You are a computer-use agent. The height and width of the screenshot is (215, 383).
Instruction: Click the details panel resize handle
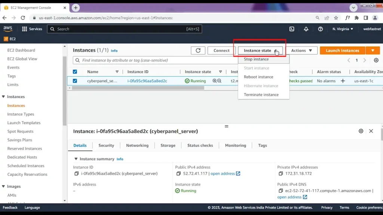[x=226, y=126]
